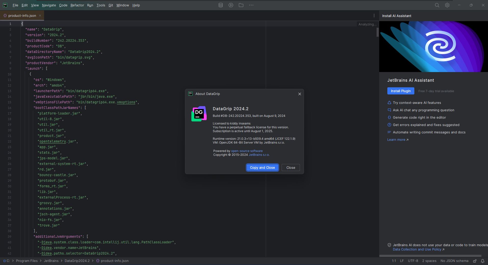Click the three-dot more tool windows icon
488x265 pixels.
(x=251, y=5)
